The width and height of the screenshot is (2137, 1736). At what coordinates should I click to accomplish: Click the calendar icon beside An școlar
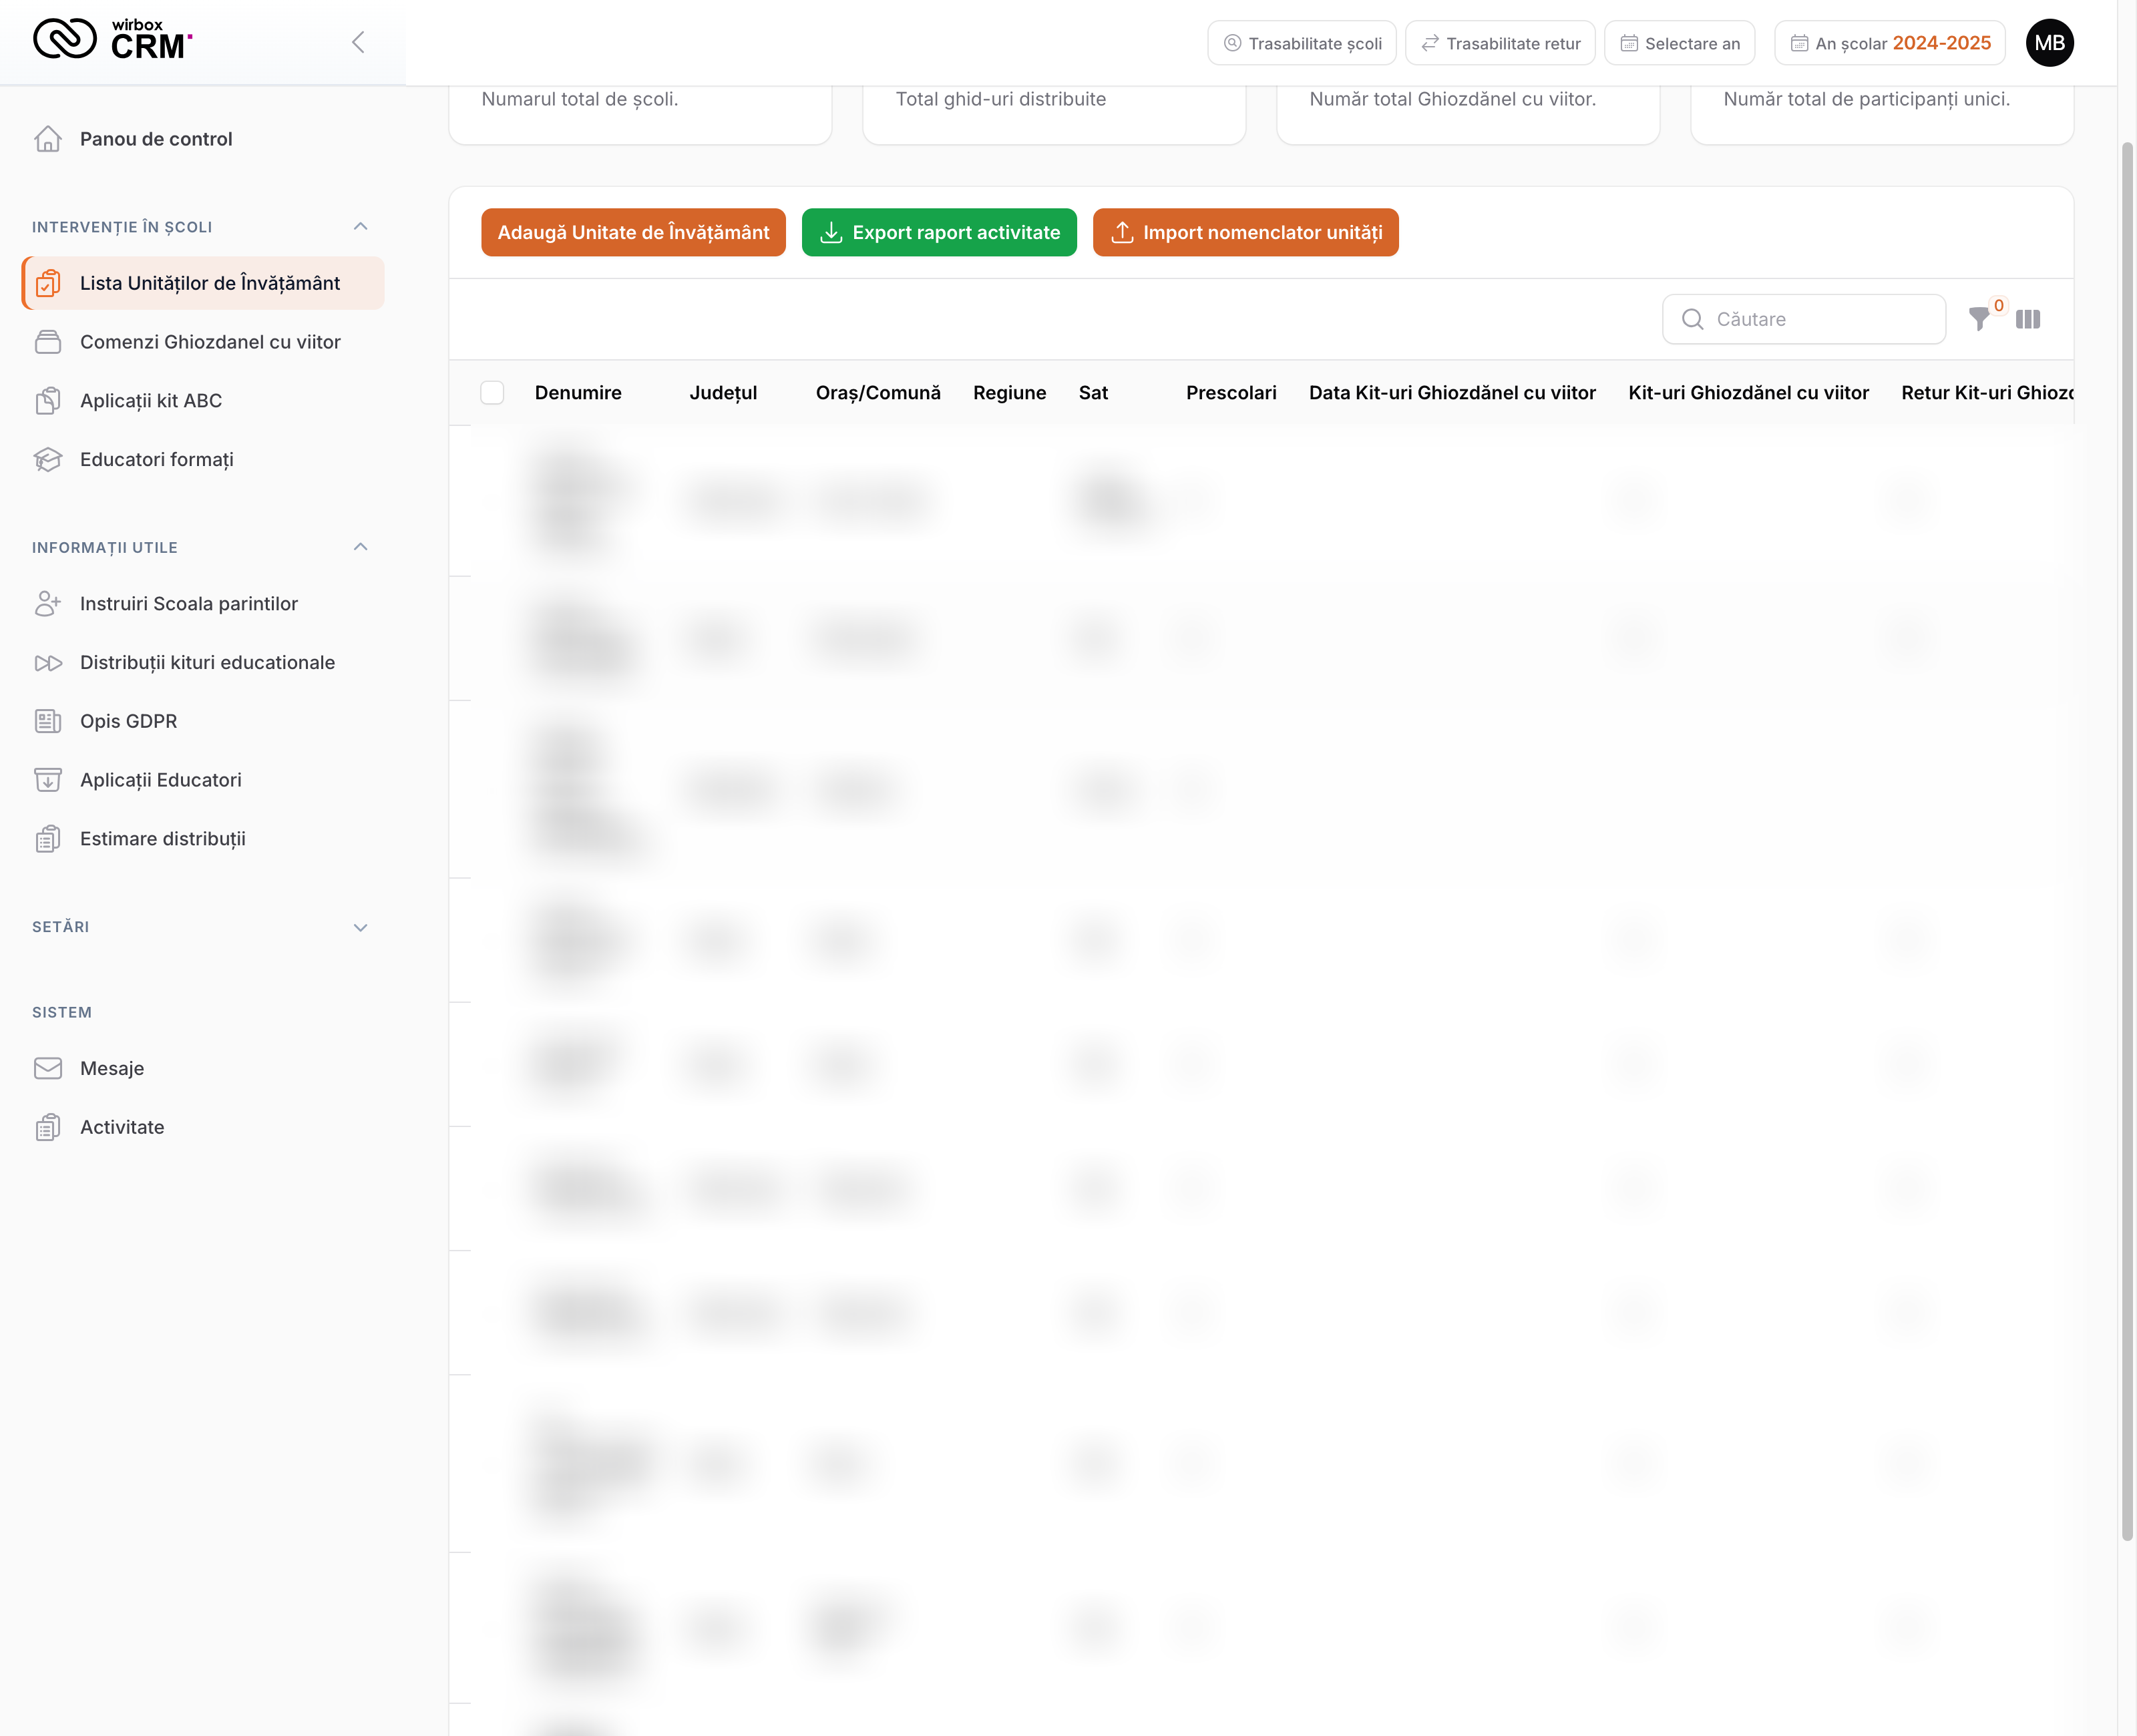tap(1799, 43)
